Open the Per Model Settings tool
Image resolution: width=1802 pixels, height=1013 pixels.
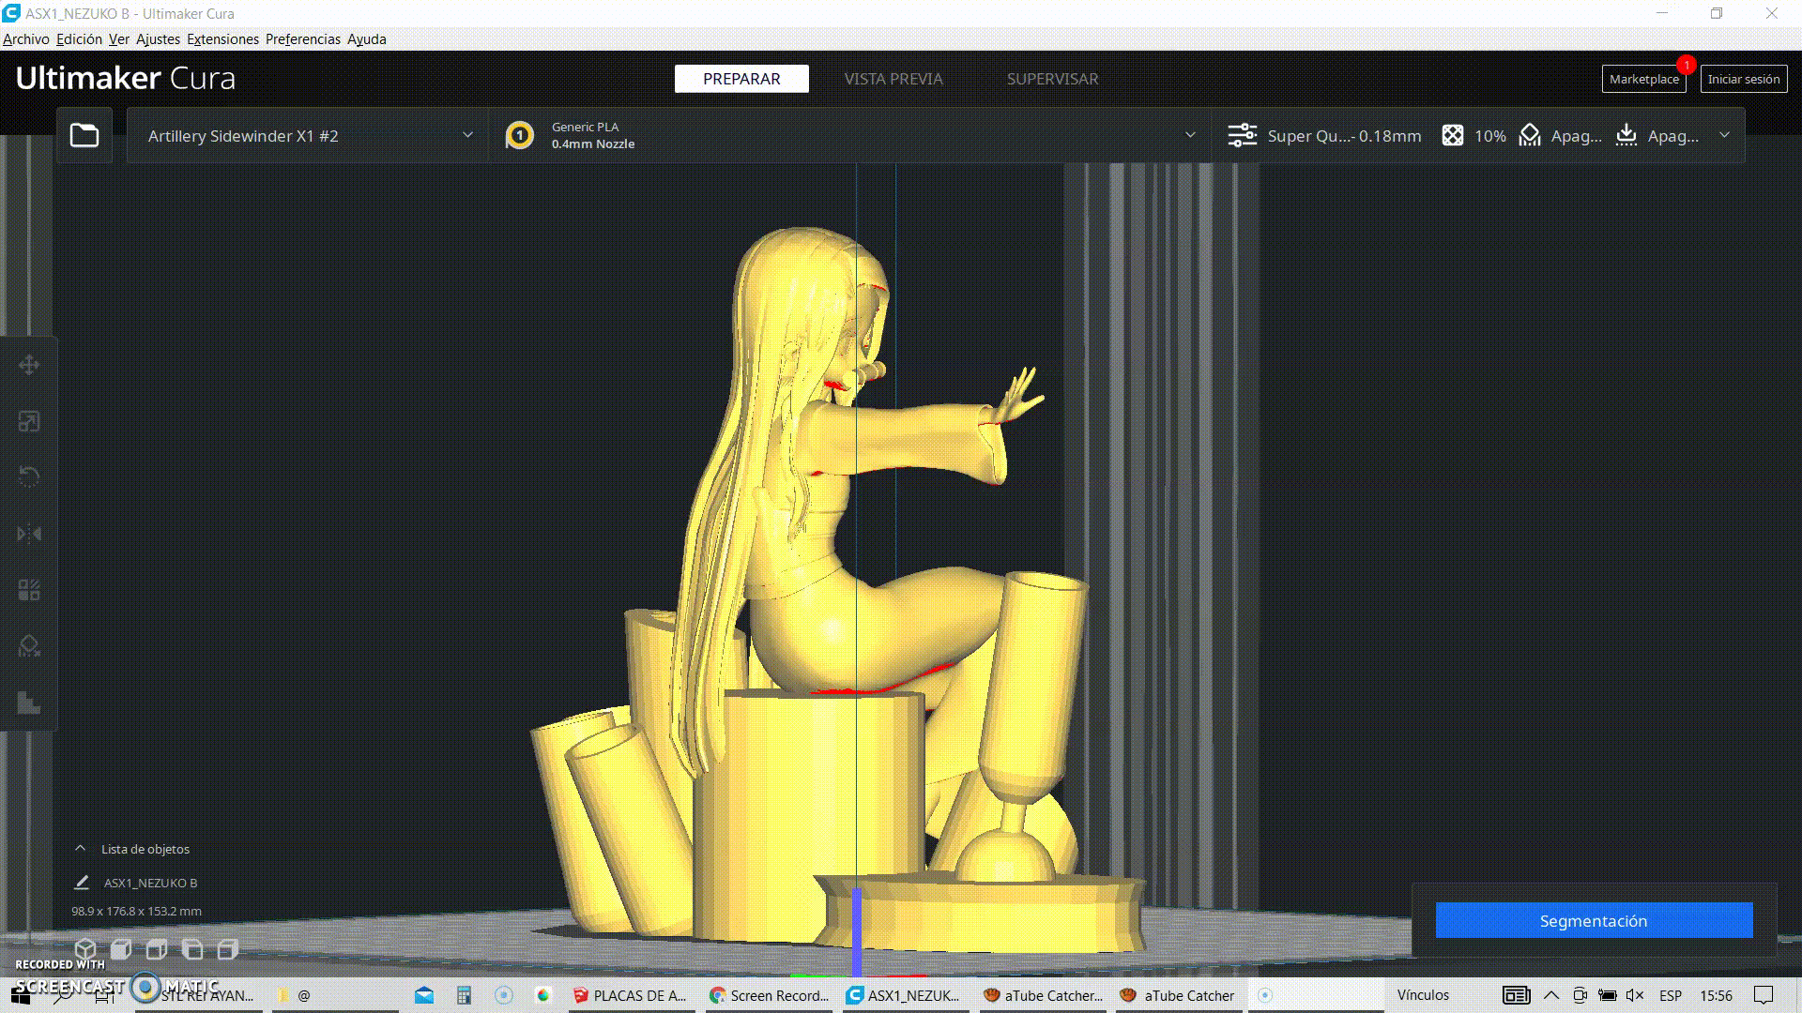point(29,590)
